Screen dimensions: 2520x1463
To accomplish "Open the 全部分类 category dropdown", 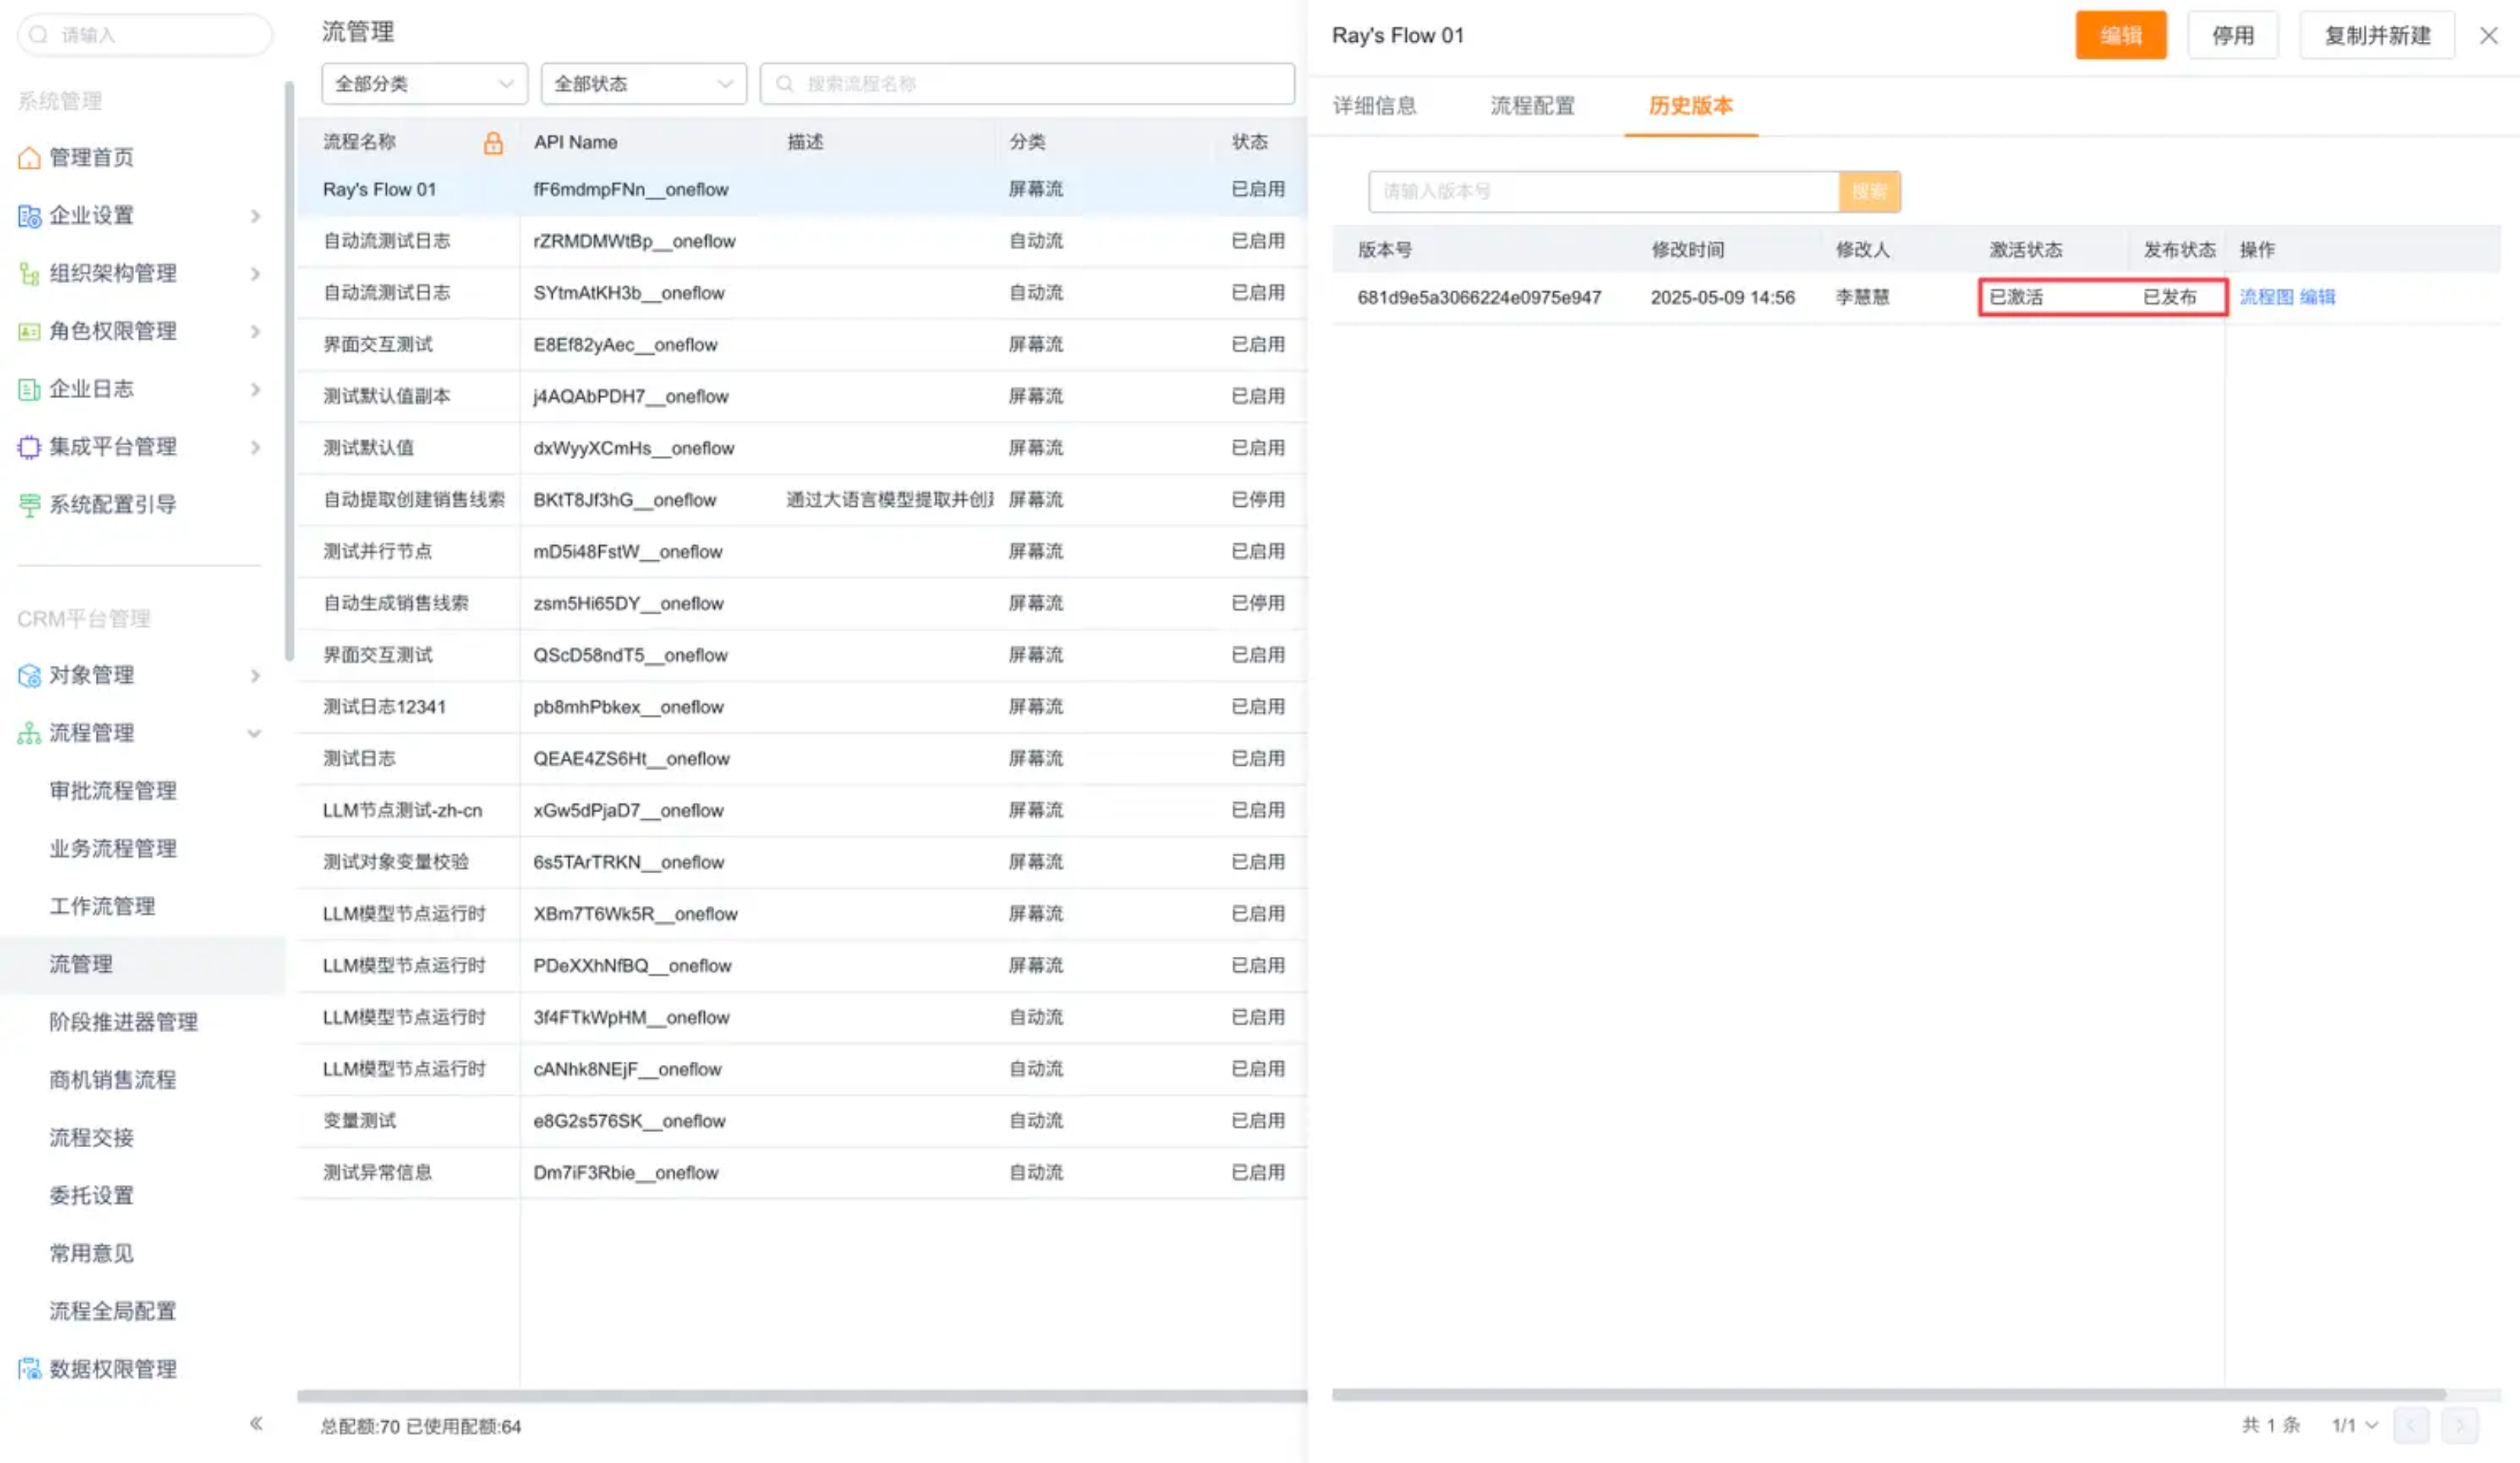I will coord(424,84).
